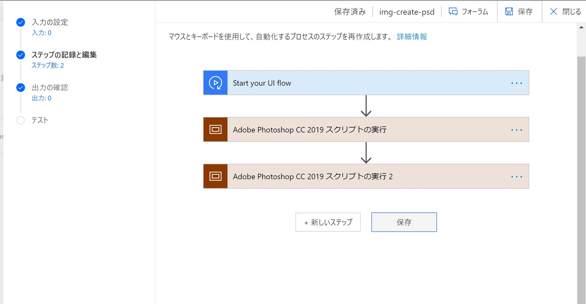Click the checkmark circle for ステップの記録と編集
The height and width of the screenshot is (304, 586).
[21, 55]
